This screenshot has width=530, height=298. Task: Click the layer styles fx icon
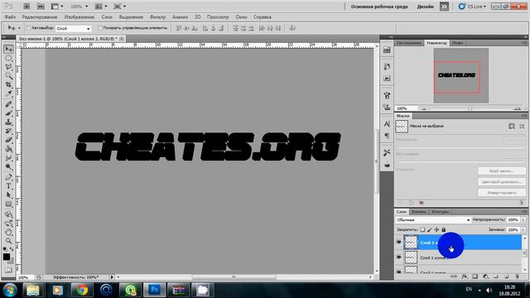pyautogui.click(x=465, y=276)
